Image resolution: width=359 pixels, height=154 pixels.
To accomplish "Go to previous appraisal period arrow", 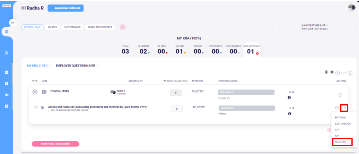I will tap(277, 27).
